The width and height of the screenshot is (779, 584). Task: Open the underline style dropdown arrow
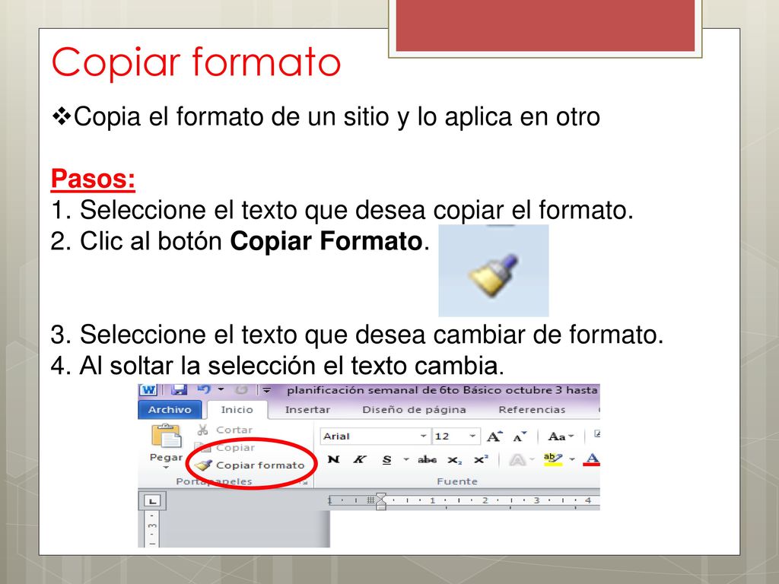406,459
